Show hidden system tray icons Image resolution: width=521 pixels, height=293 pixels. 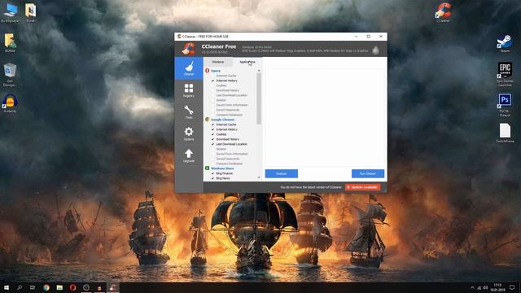pos(472,287)
